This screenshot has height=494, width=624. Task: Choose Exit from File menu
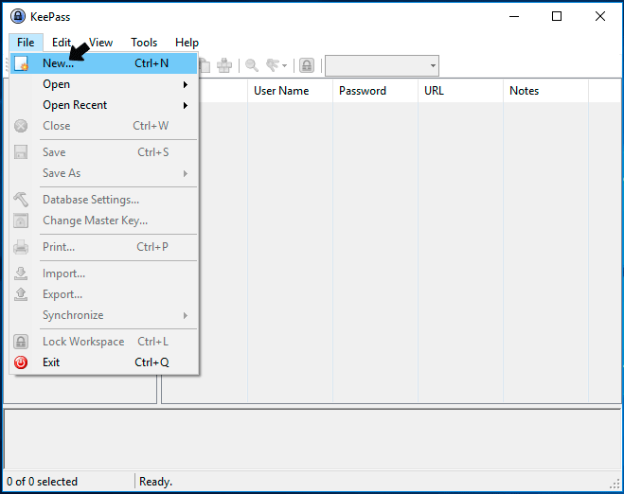coord(104,362)
